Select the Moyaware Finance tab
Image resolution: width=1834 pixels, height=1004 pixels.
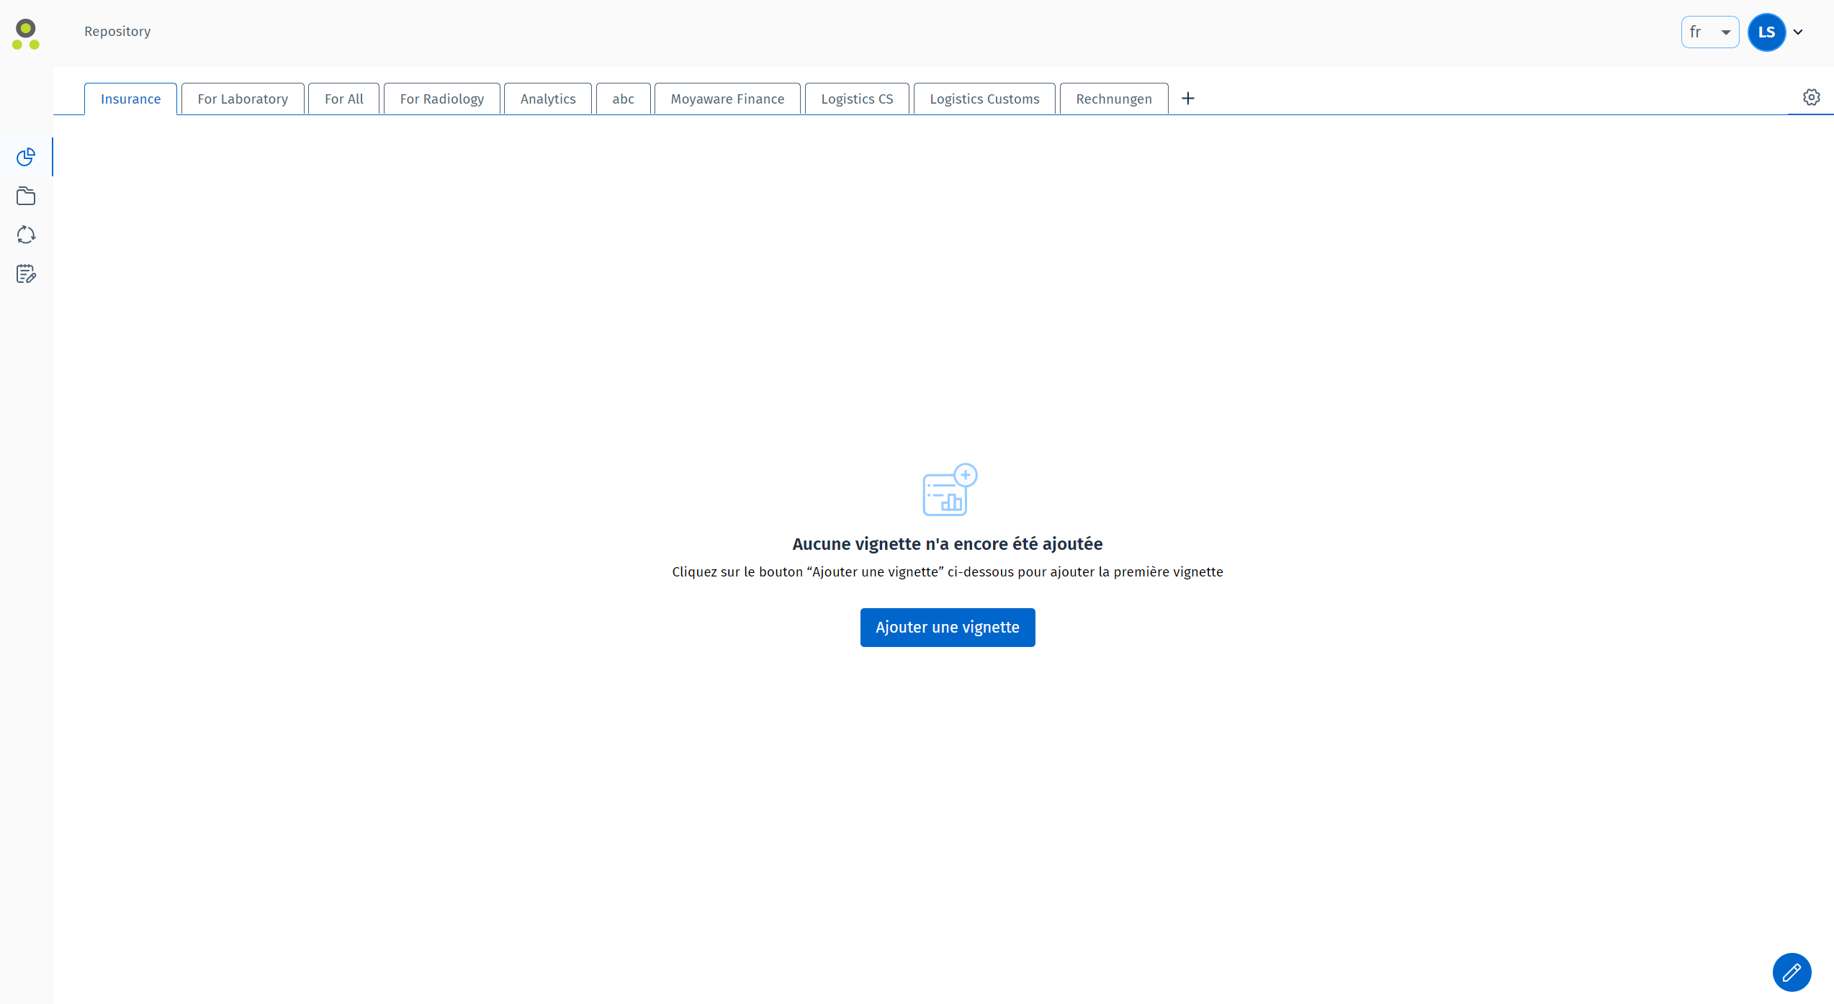[x=727, y=99]
